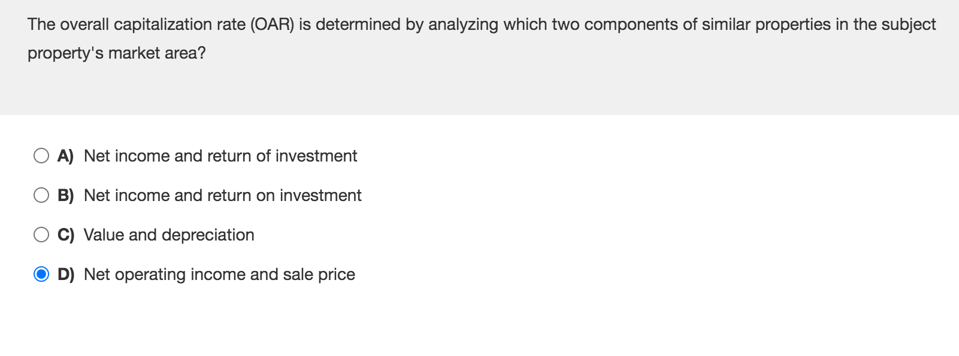The width and height of the screenshot is (959, 356).
Task: Select radio button C
Action: pos(41,234)
